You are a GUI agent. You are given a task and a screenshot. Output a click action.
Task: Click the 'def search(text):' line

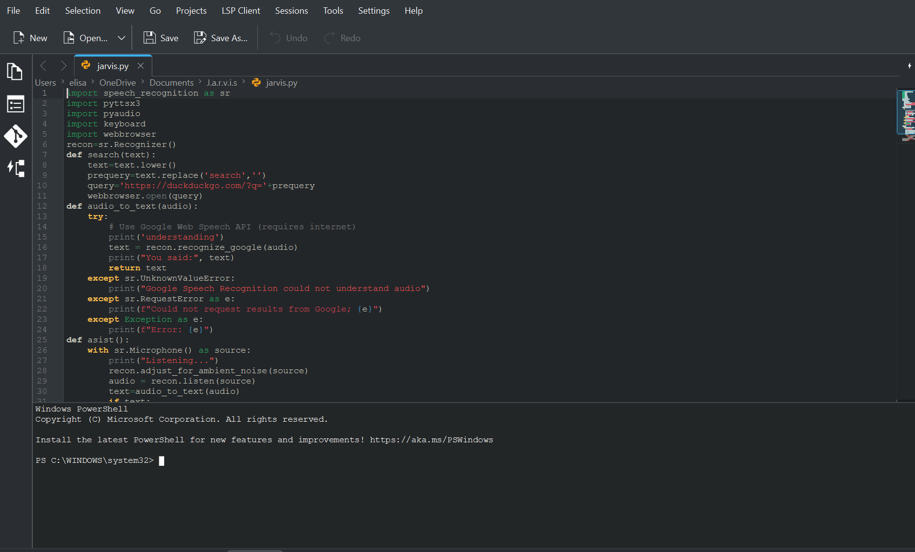pos(111,155)
